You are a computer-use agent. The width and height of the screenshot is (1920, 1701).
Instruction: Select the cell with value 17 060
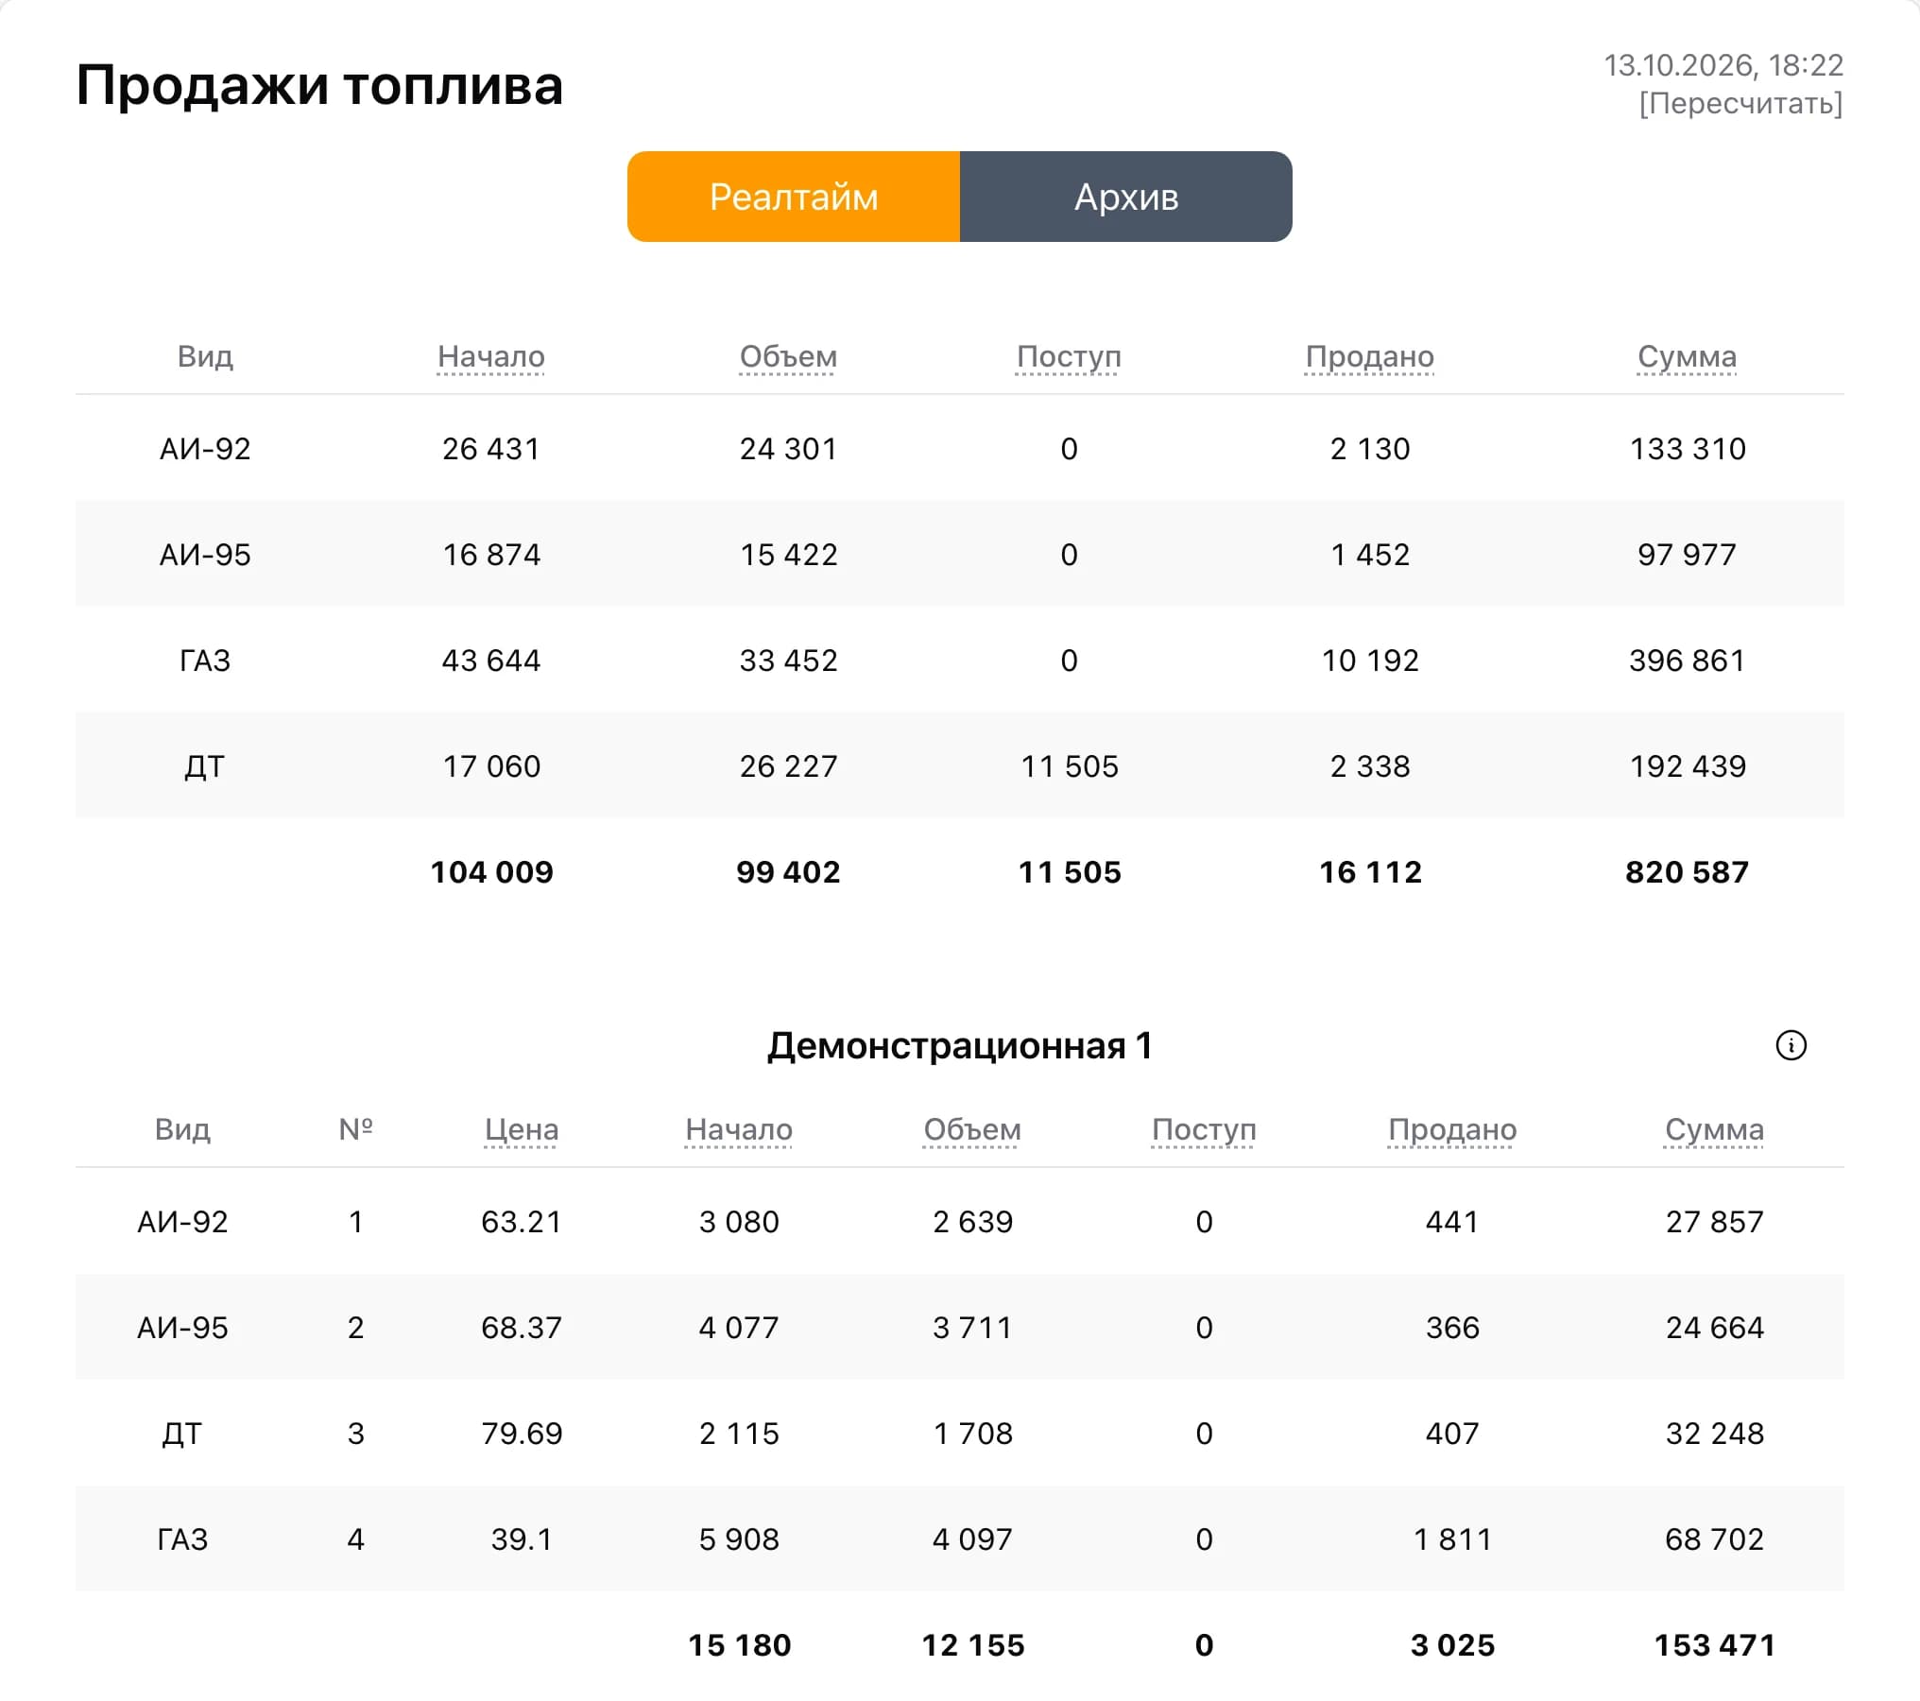point(491,766)
